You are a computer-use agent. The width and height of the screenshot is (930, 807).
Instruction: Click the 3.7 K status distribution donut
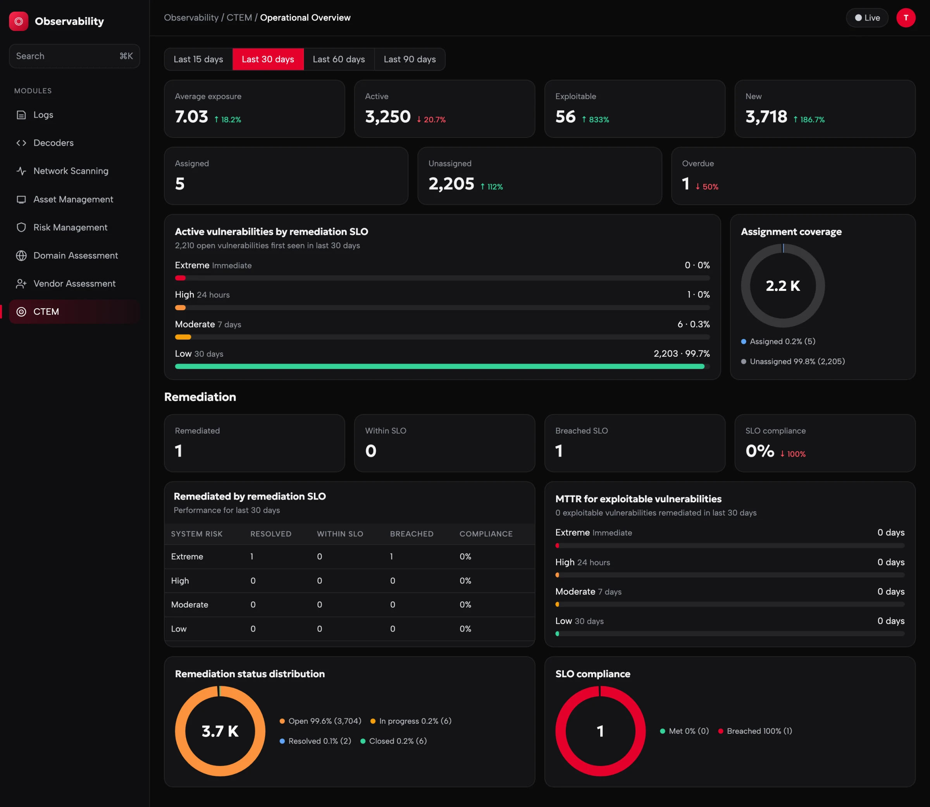tap(220, 731)
